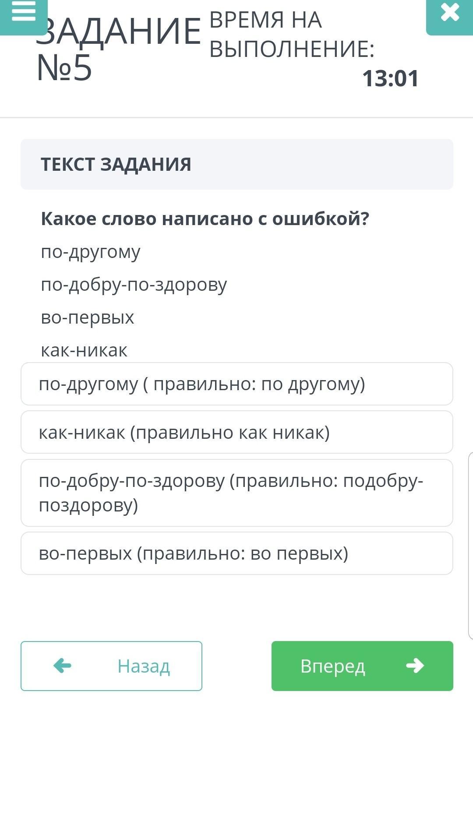This screenshot has width=473, height=825.
Task: Close the test with X icon
Action: (450, 13)
